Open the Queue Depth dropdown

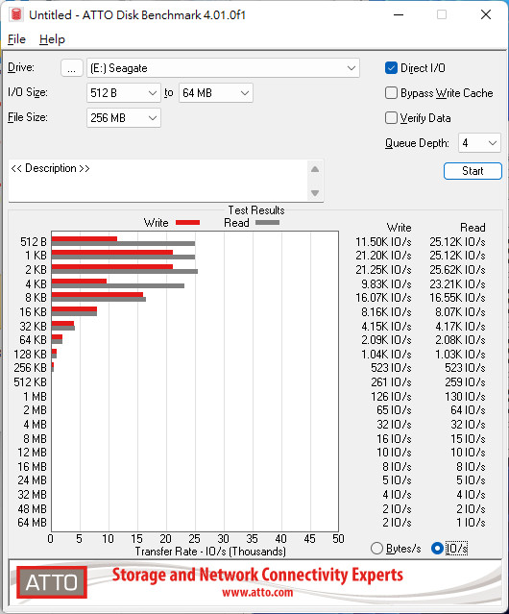(479, 143)
